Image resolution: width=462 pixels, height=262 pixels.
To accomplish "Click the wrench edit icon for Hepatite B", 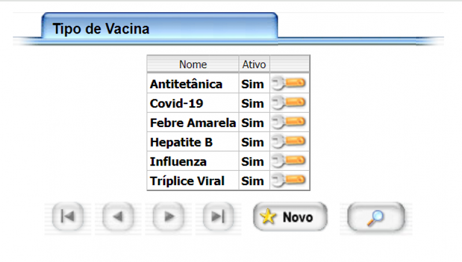I will pos(289,142).
